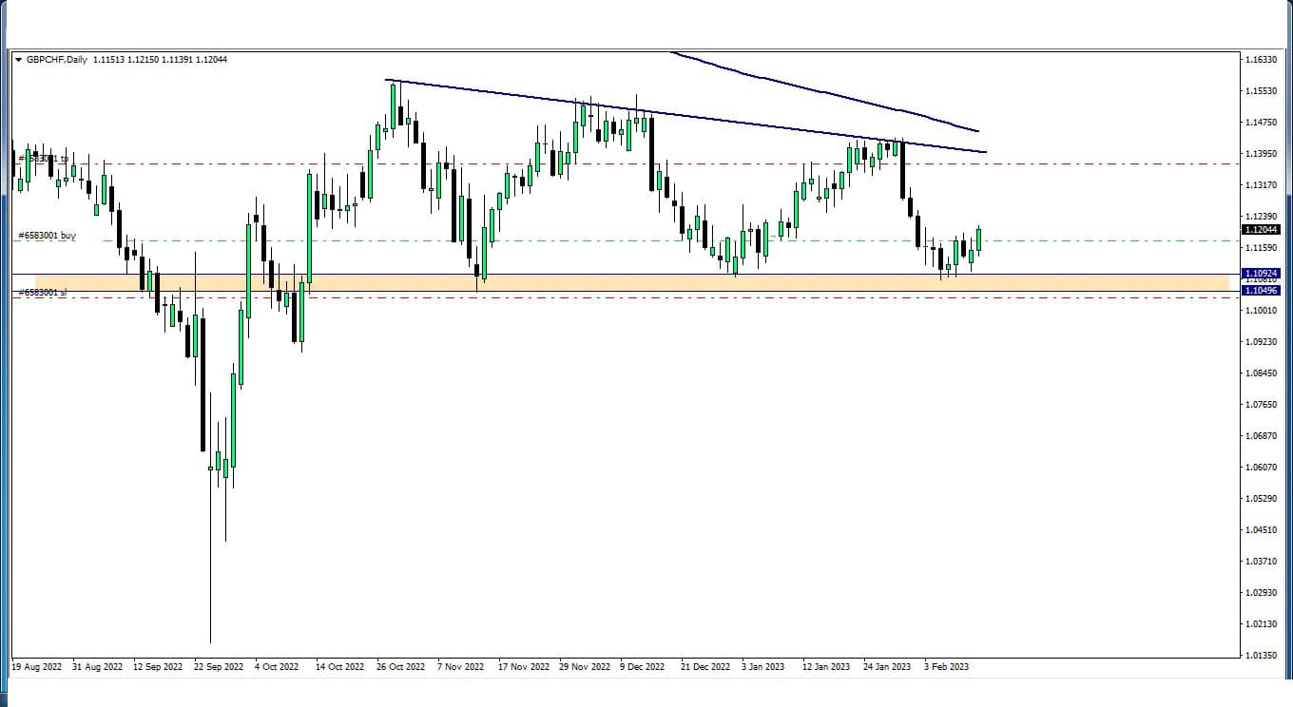The image size is (1293, 707).
Task: Click the 1.02130 price scale label
Action: tap(1261, 624)
